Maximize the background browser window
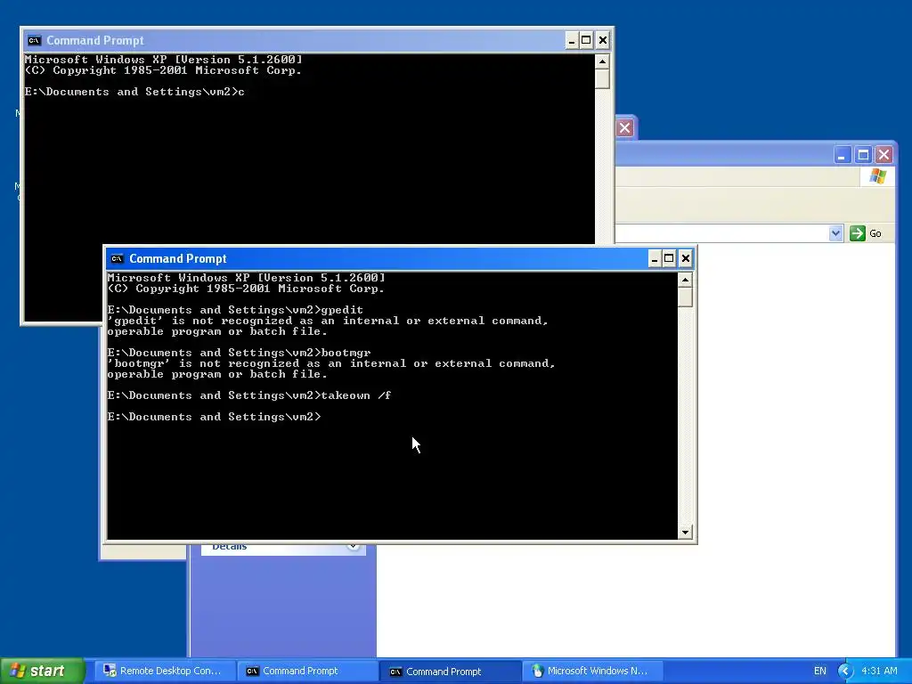Image resolution: width=912 pixels, height=684 pixels. [863, 155]
